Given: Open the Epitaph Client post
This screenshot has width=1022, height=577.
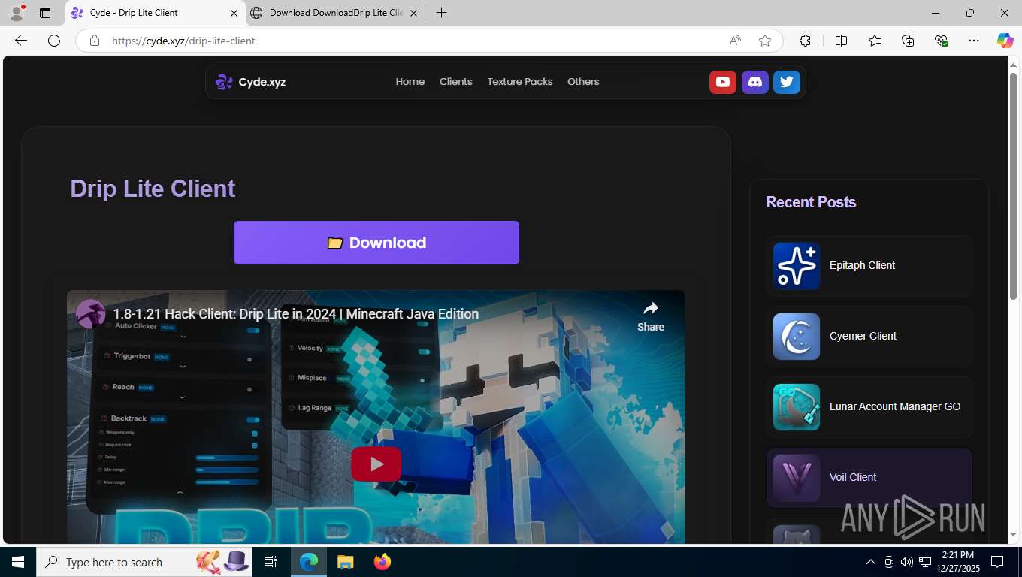Looking at the screenshot, I should pyautogui.click(x=869, y=265).
